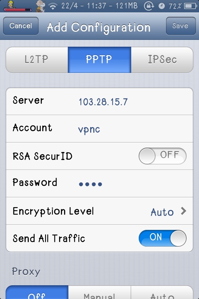Tap the 72% battery percentage text
The height and width of the screenshot is (299, 199).
click(x=175, y=6)
